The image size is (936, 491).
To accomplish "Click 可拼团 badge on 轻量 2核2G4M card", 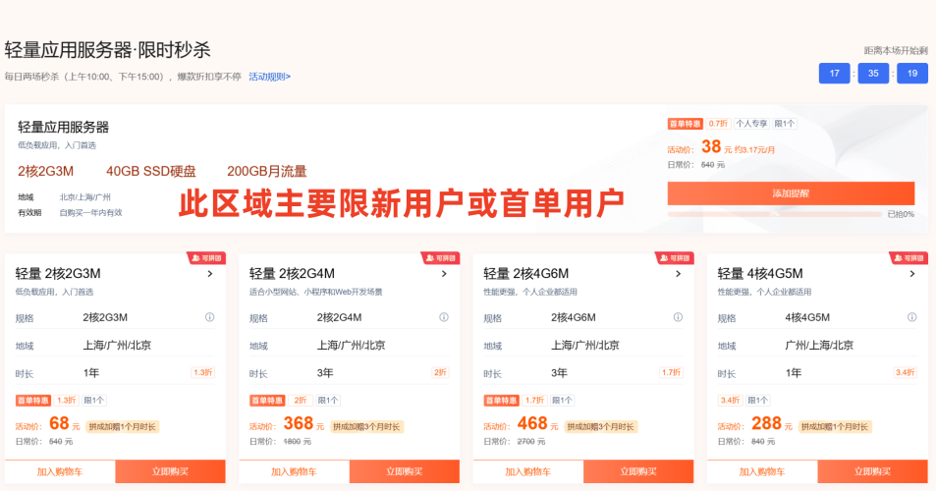I will tap(441, 257).
